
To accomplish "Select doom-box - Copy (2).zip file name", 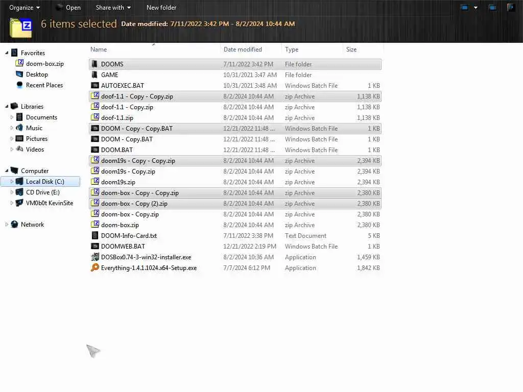I will coord(134,203).
